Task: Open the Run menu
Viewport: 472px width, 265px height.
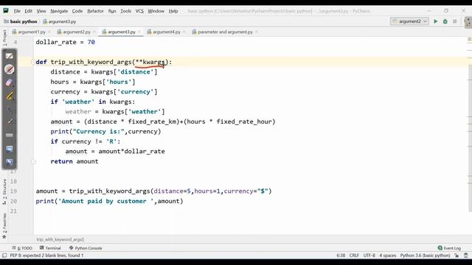Action: [x=112, y=11]
